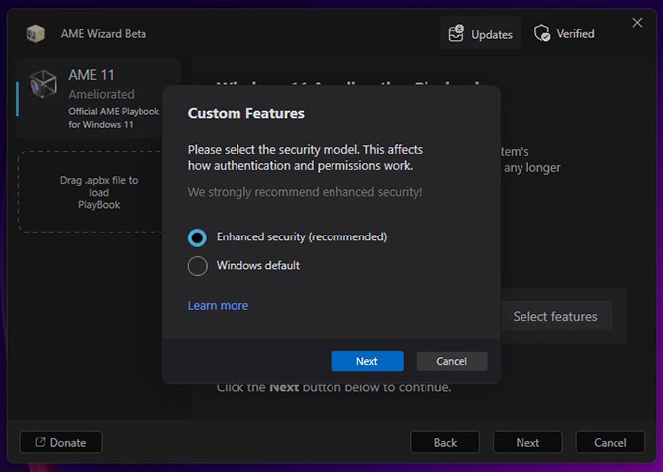Click the 'Official AME Playbook for Windows 11' text

pos(114,118)
